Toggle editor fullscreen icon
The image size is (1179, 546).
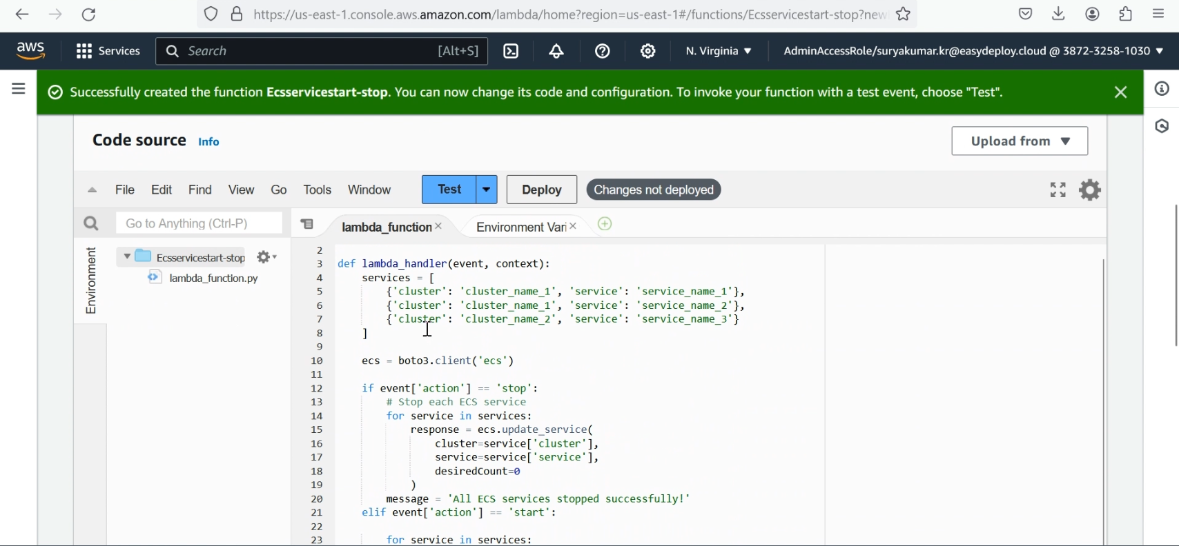pos(1058,190)
